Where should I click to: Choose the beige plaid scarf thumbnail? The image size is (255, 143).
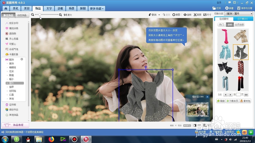[241, 36]
